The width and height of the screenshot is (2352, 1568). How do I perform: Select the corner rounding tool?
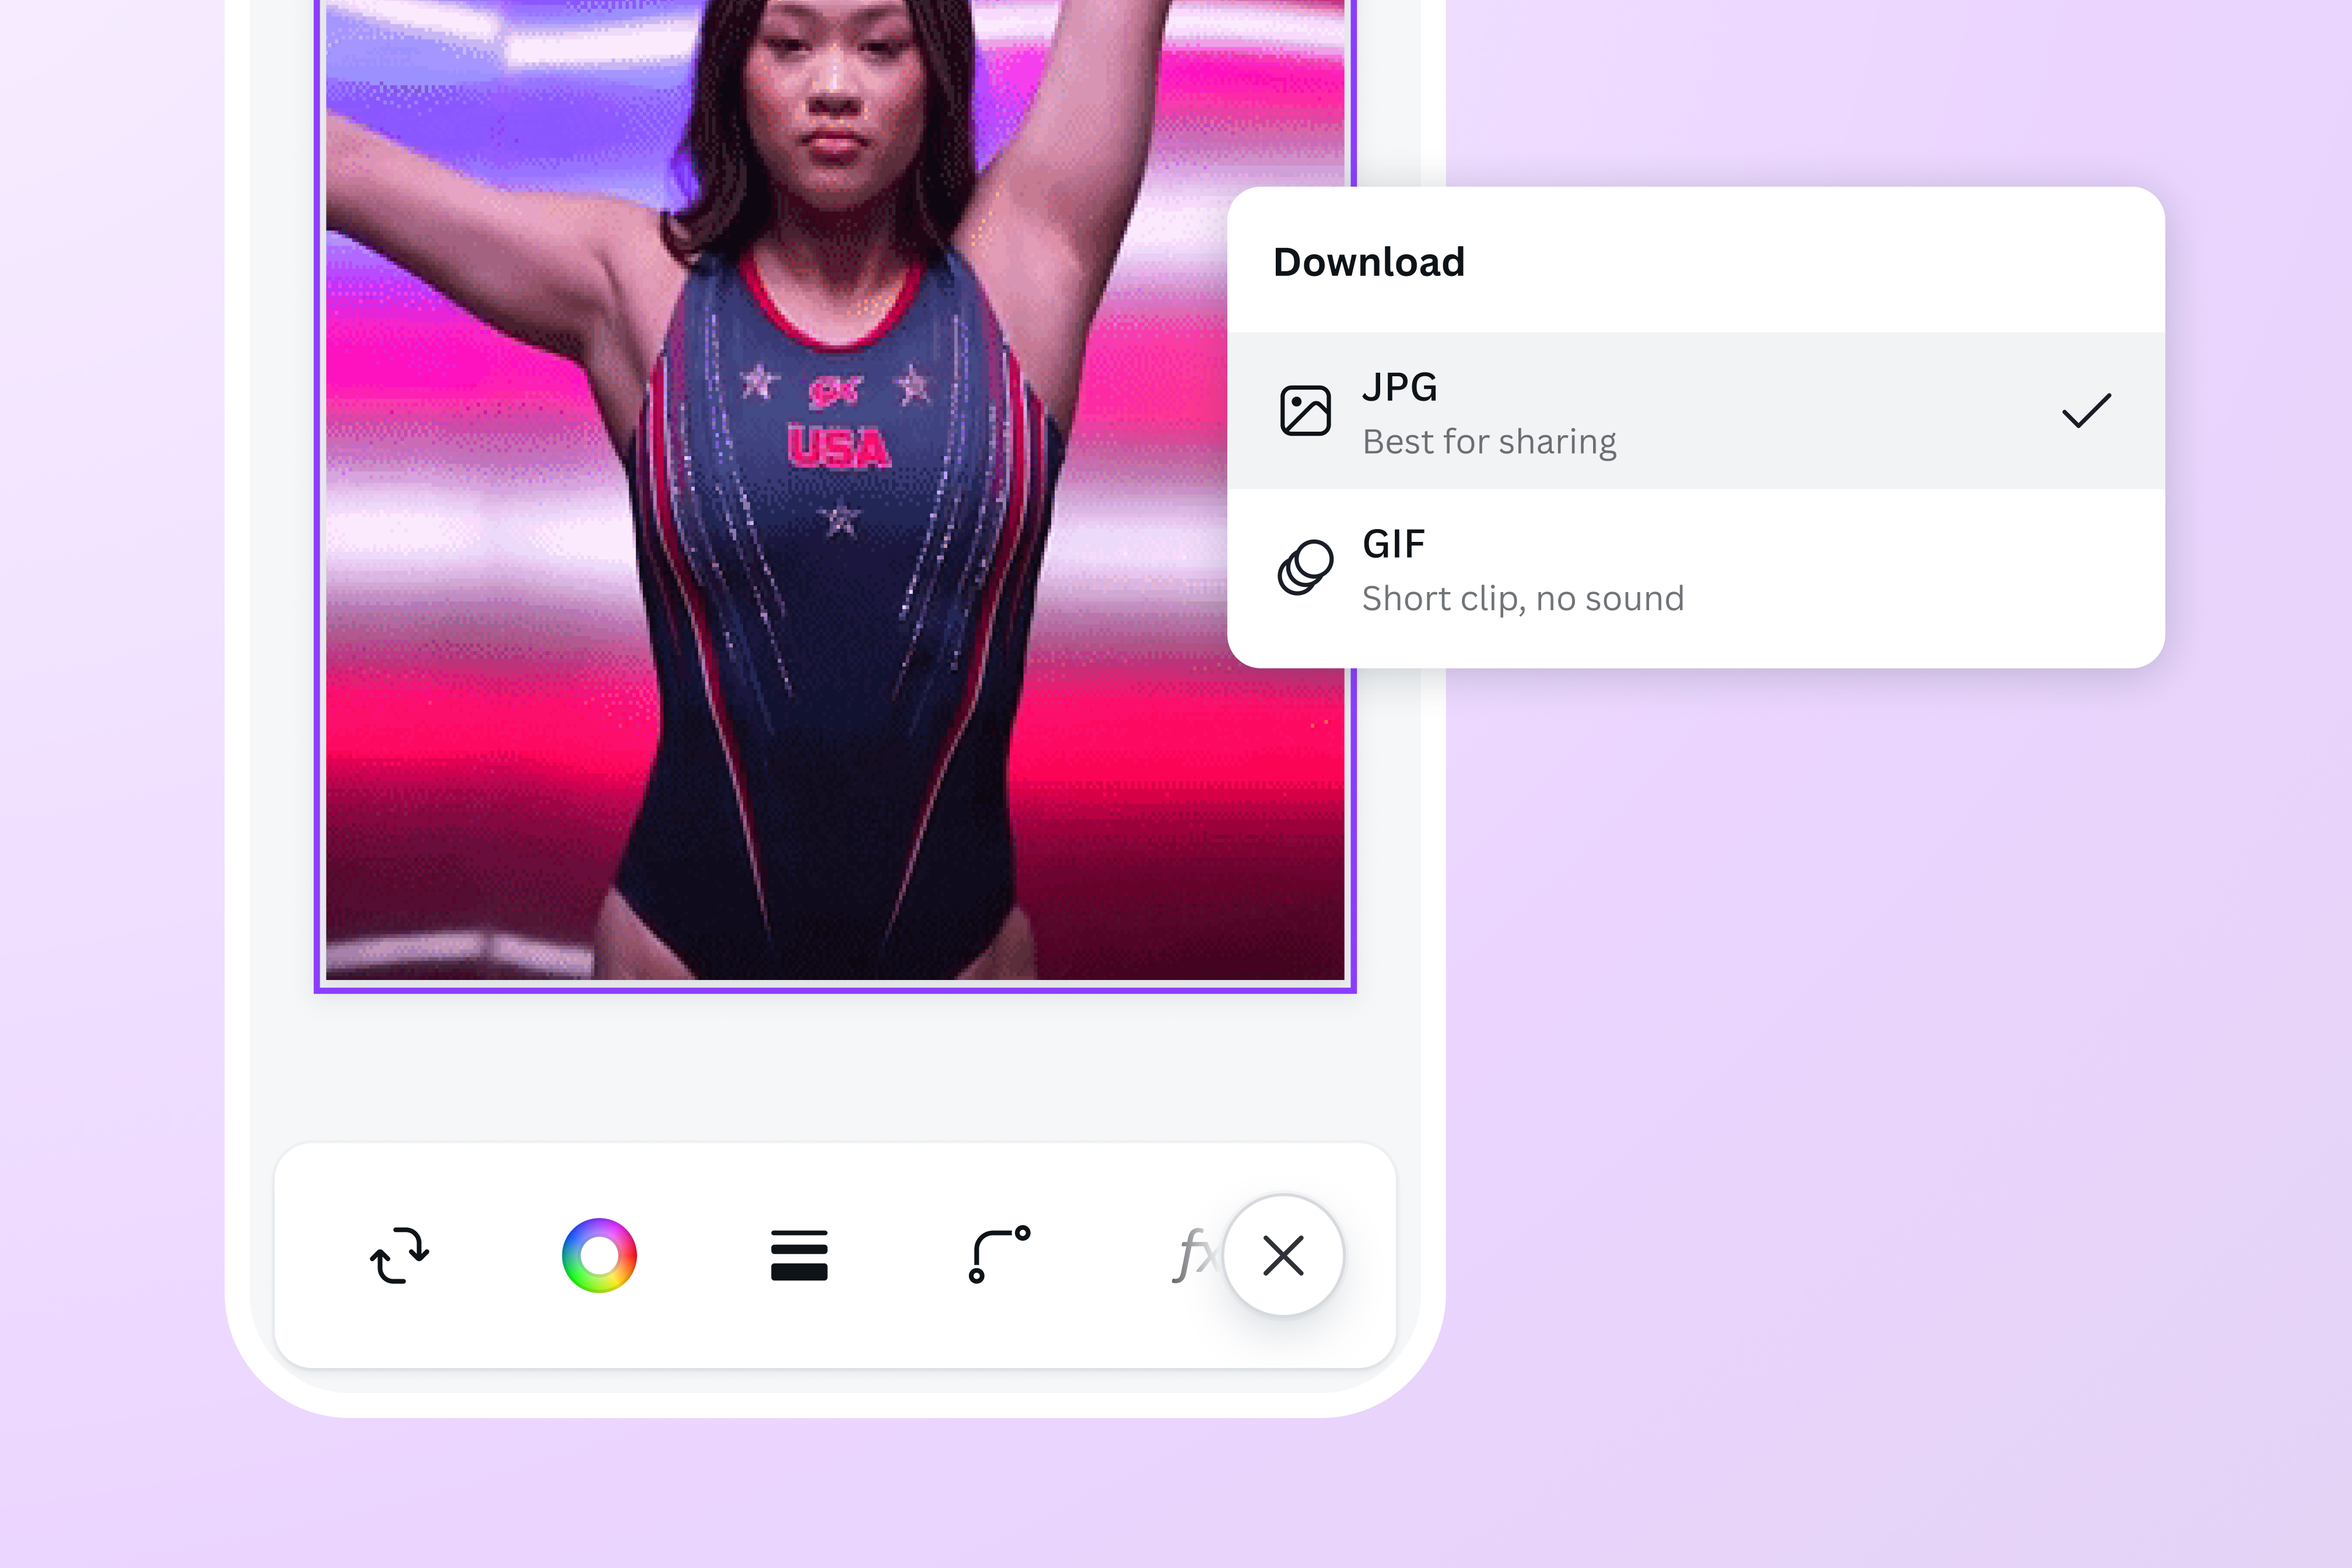[x=999, y=1255]
